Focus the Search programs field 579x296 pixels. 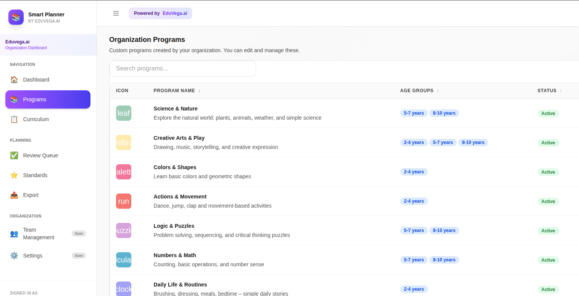(182, 69)
